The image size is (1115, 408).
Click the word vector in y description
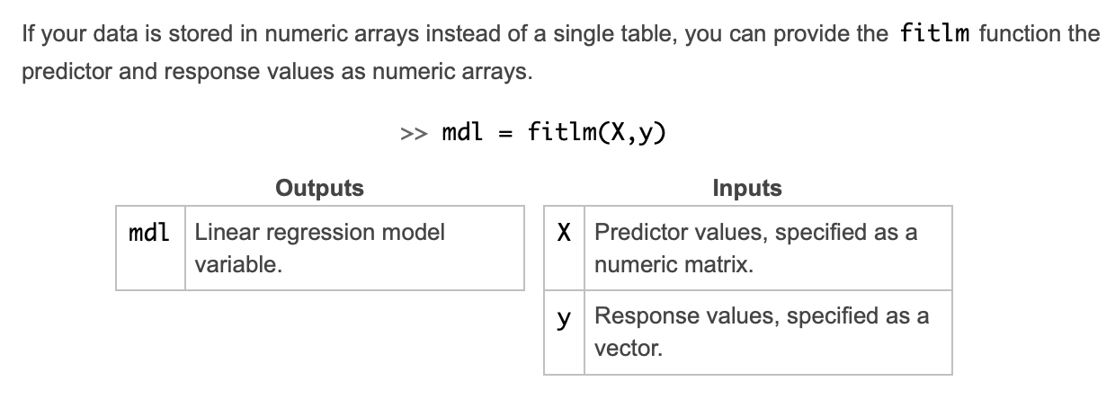coord(629,349)
